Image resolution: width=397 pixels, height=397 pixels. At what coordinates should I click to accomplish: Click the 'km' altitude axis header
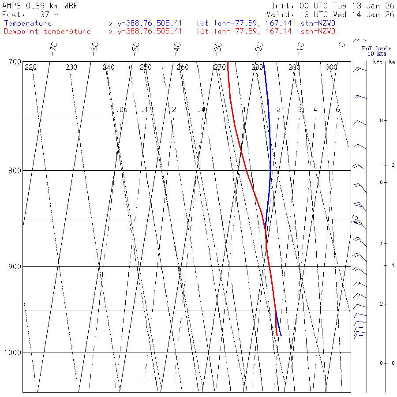[x=392, y=61]
